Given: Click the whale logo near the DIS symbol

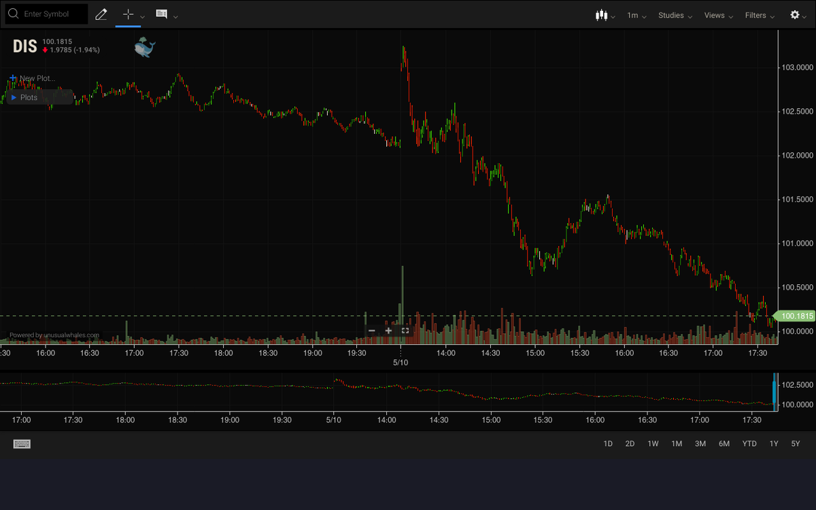Looking at the screenshot, I should click(x=144, y=47).
